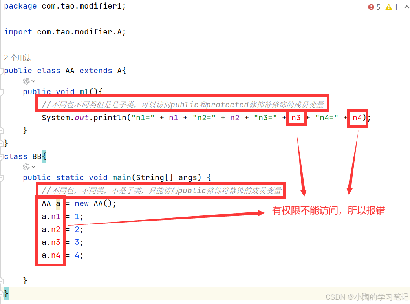Image resolution: width=410 pixels, height=304 pixels.
Task: Click the fold end marker at class AA closing brace
Action: (2, 143)
